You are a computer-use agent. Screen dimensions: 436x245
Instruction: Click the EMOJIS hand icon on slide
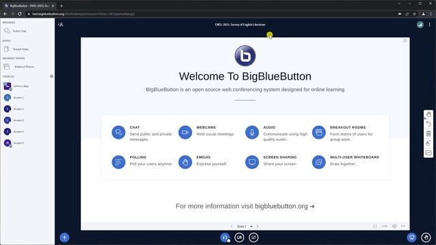click(x=185, y=162)
